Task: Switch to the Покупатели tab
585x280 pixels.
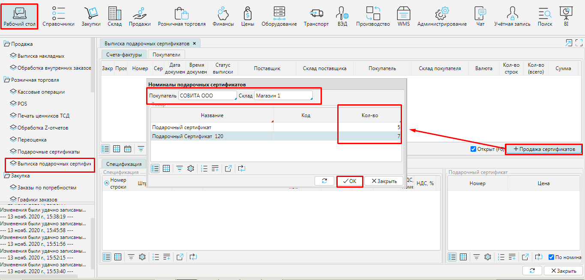Action: 166,54
